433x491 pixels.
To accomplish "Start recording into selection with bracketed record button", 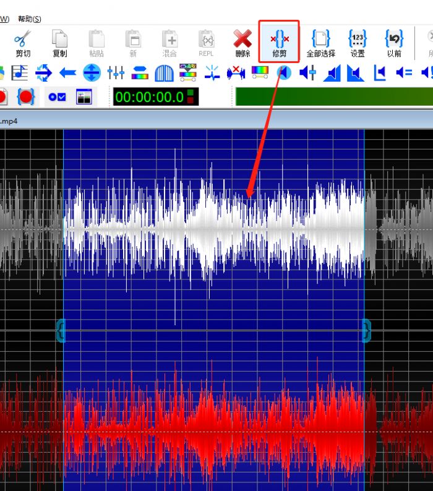I will click(26, 96).
